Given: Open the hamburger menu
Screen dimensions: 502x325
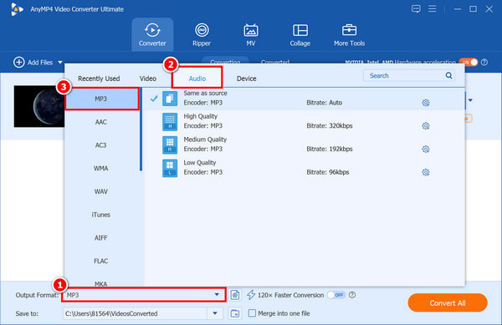Looking at the screenshot, I should (433, 9).
